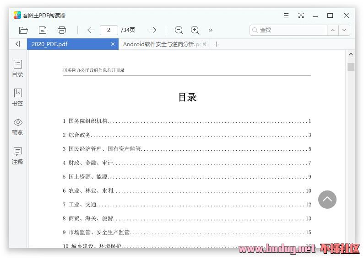Click the vertical scrollbar thumb

tap(351, 67)
